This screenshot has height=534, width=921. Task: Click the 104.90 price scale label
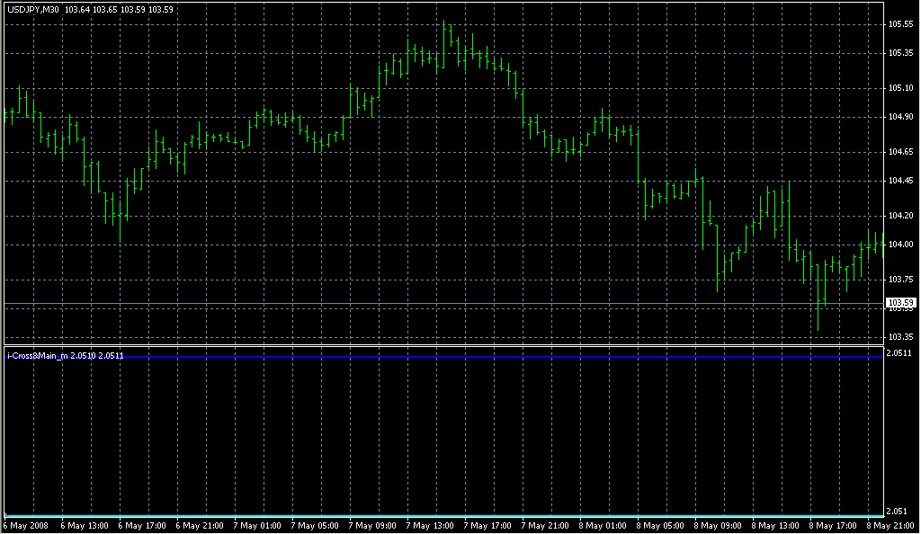(x=900, y=118)
